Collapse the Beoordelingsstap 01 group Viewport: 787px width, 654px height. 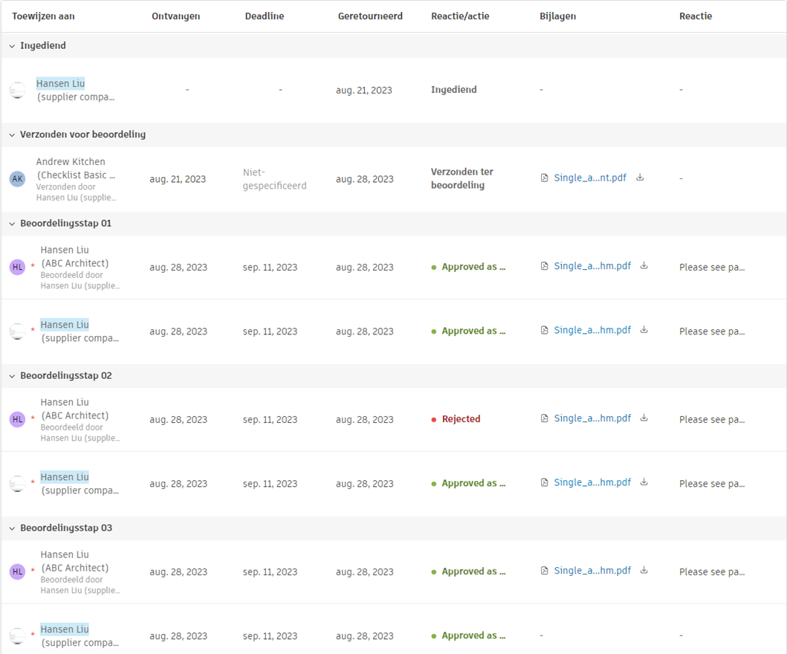12,224
